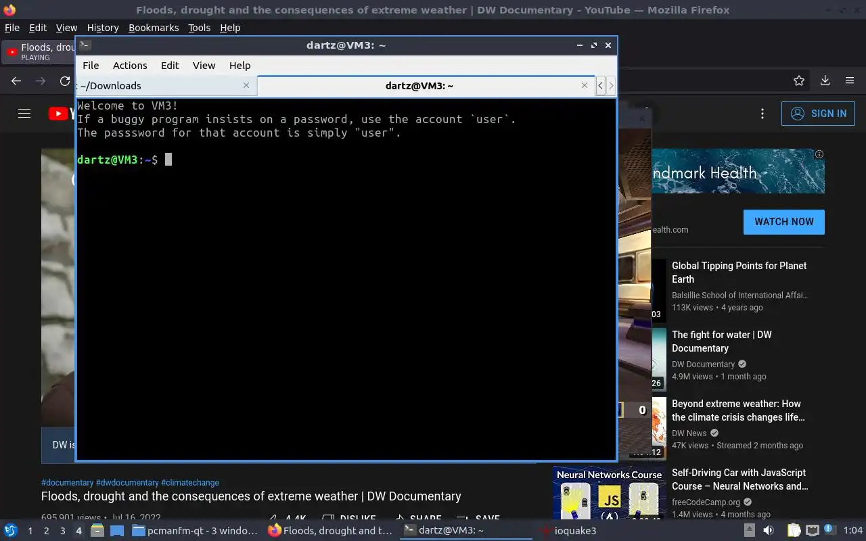The height and width of the screenshot is (541, 866).
Task: Click the #documentary hashtag
Action: (x=67, y=483)
